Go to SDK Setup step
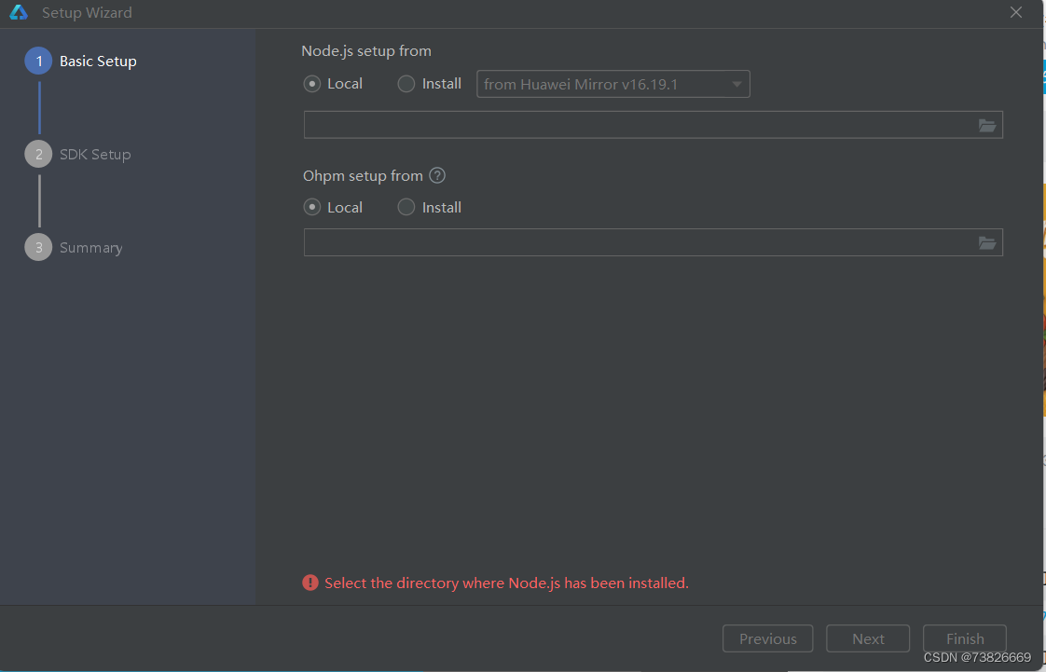Screen dimensions: 1046x672 [x=78, y=155]
